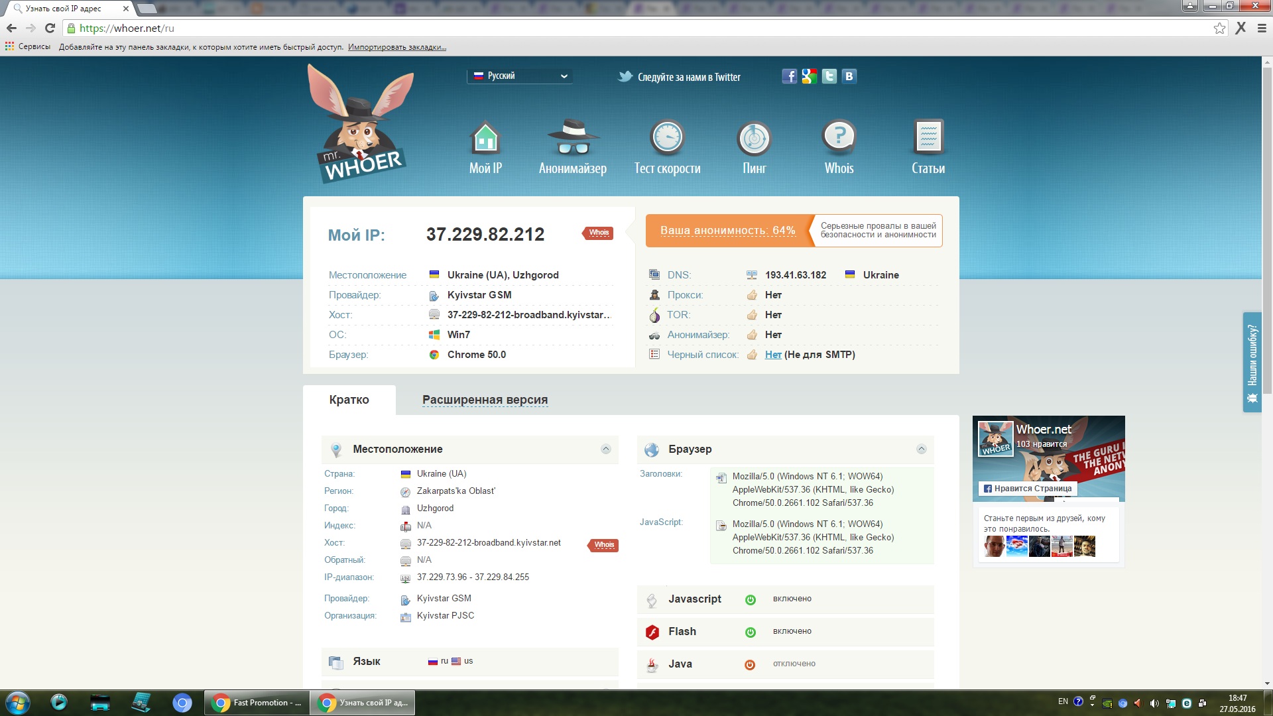Click the Whois badge beside host name
The image size is (1273, 716).
point(603,545)
